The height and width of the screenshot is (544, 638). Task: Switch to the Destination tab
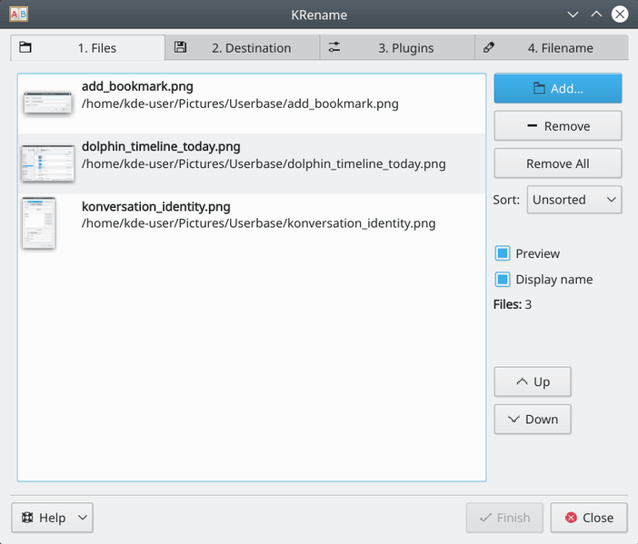[243, 48]
